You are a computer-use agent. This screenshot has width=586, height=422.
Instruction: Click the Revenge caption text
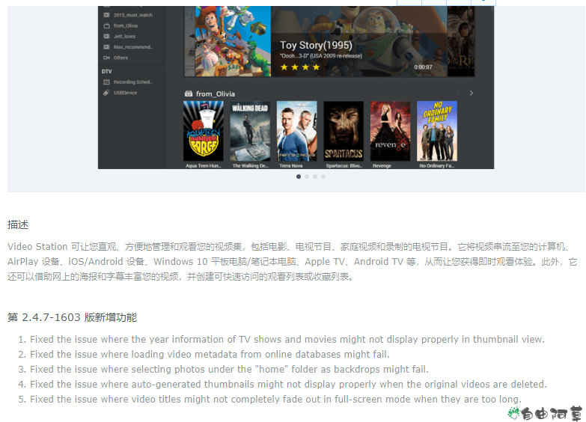click(x=382, y=165)
